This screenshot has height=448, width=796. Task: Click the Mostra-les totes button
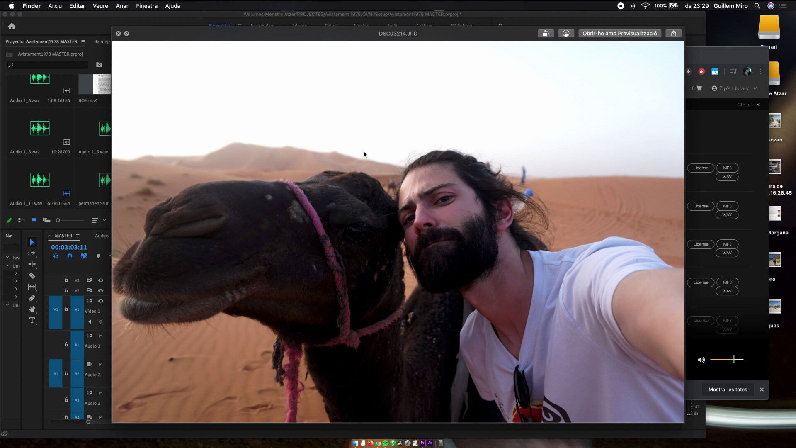(728, 390)
